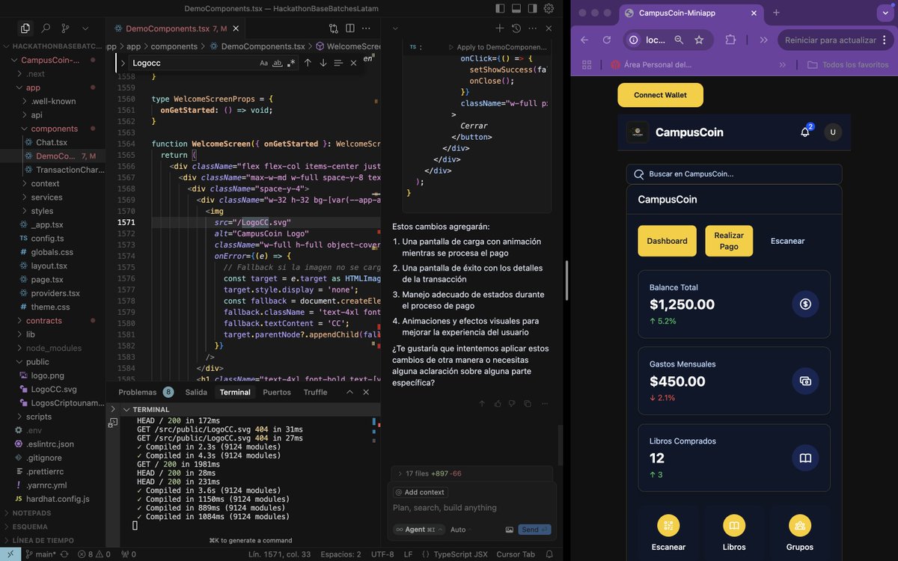Click Add context button in chat

[420, 492]
